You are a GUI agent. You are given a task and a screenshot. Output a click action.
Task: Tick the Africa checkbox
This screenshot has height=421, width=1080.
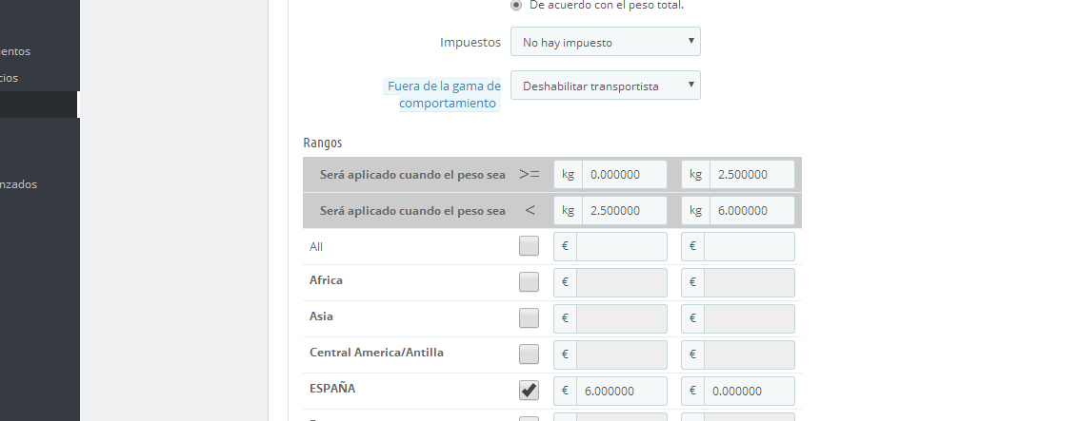pos(529,281)
